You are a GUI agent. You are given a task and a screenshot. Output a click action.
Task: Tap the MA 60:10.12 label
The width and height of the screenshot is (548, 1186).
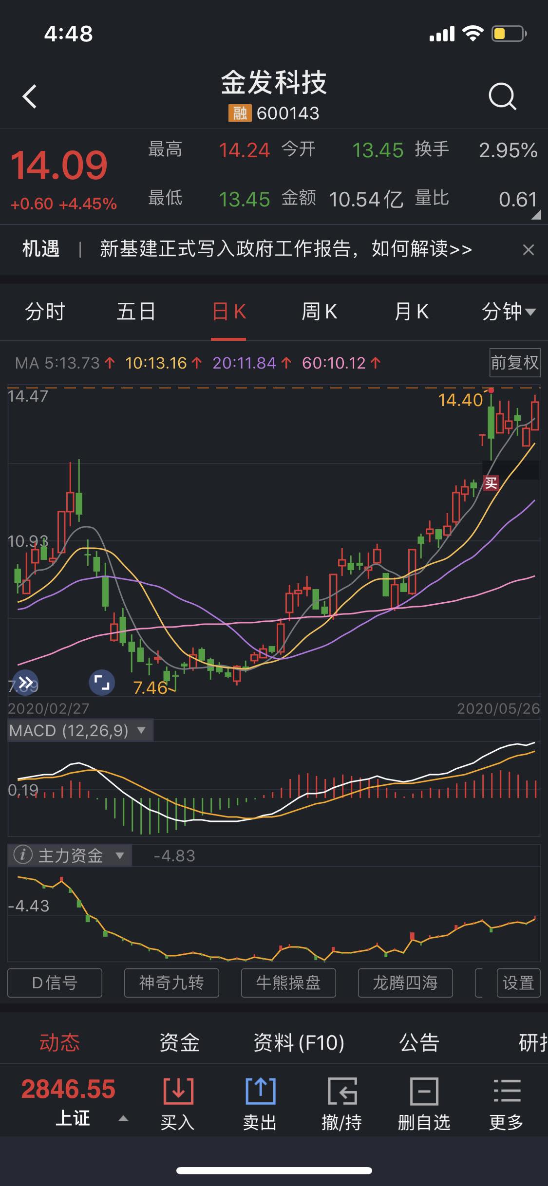341,363
